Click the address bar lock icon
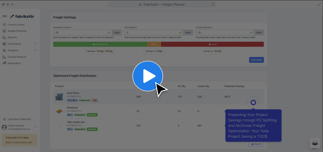The height and width of the screenshot is (152, 323). [x=140, y=4]
